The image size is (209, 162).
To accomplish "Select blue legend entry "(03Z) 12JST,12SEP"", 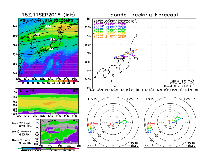I will click(x=110, y=28).
